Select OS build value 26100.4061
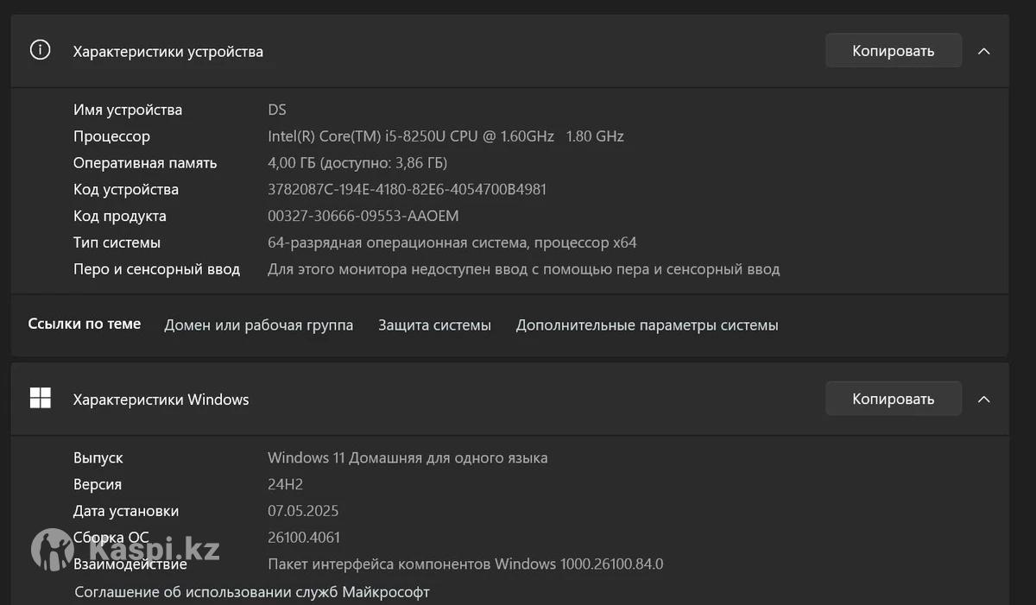The width and height of the screenshot is (1036, 605). [x=304, y=538]
